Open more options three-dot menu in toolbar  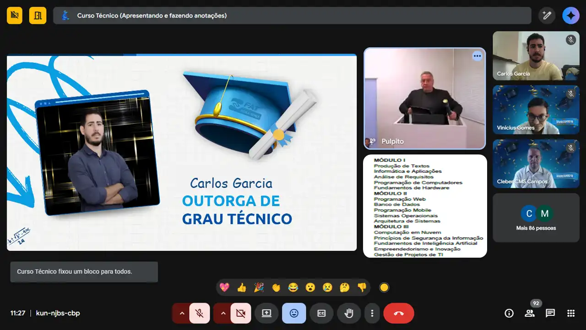(372, 313)
